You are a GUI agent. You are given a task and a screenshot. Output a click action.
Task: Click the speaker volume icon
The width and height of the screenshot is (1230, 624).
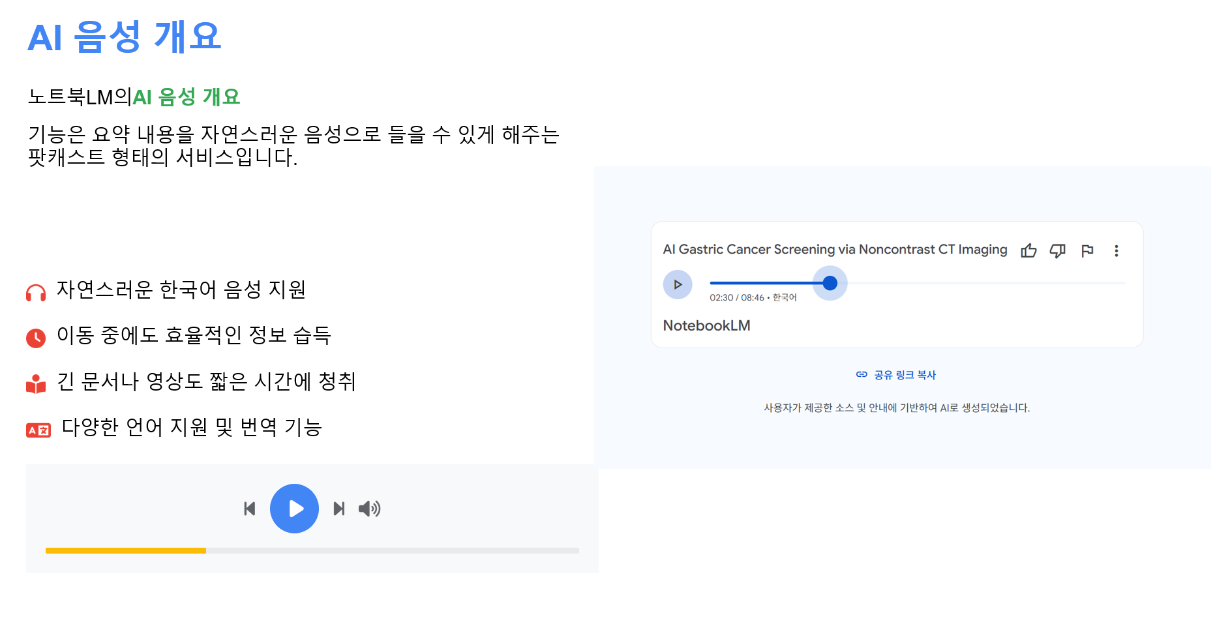pyautogui.click(x=369, y=509)
